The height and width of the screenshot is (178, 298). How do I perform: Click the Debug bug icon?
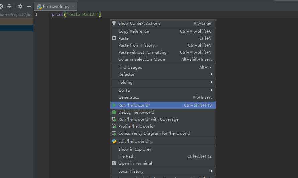tap(114, 112)
